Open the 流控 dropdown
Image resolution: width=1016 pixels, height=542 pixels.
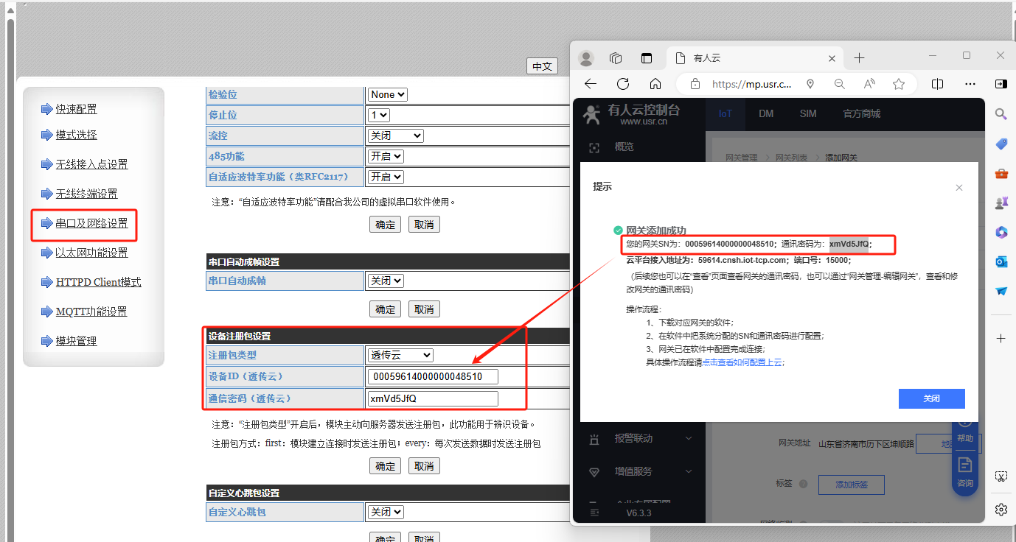(395, 135)
